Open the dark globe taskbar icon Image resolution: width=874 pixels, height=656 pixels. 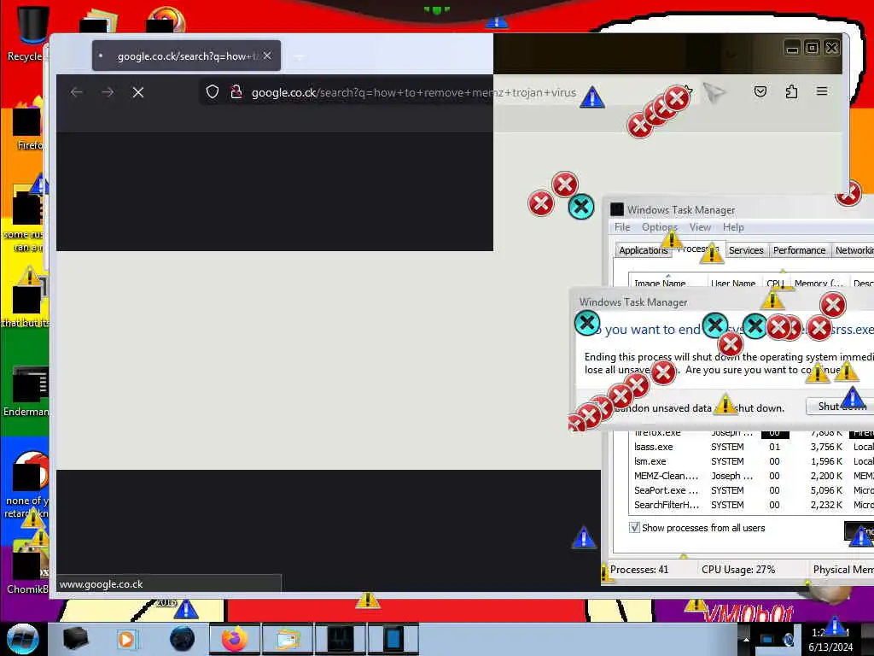click(183, 639)
